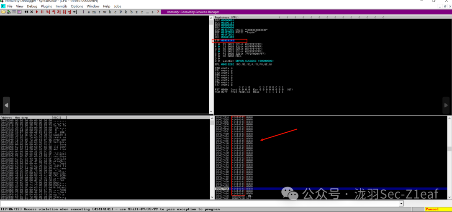Open the View menu

(20, 6)
